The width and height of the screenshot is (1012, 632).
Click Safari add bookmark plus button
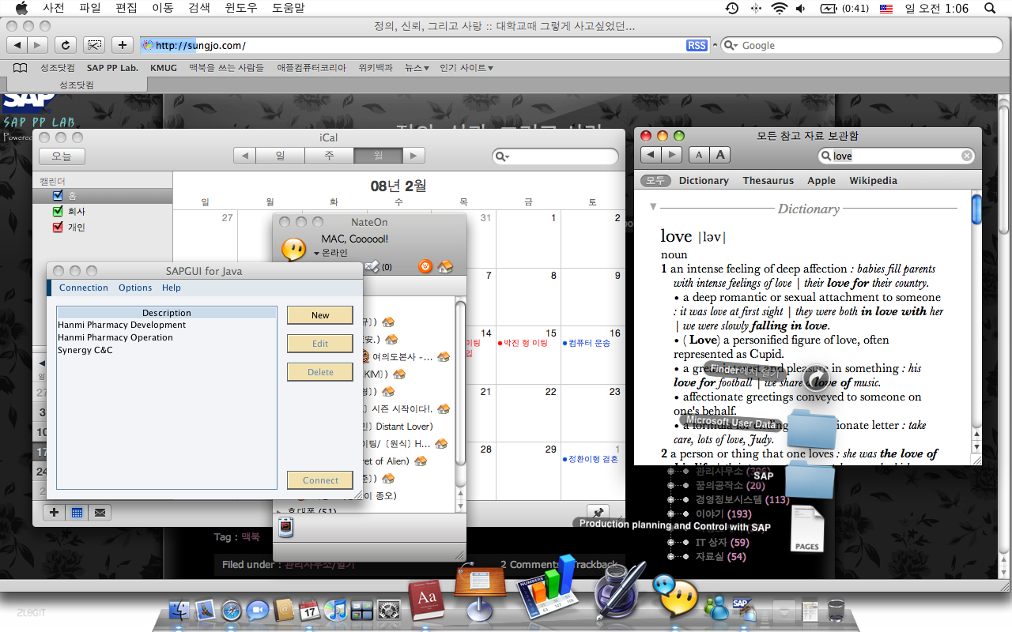122,45
